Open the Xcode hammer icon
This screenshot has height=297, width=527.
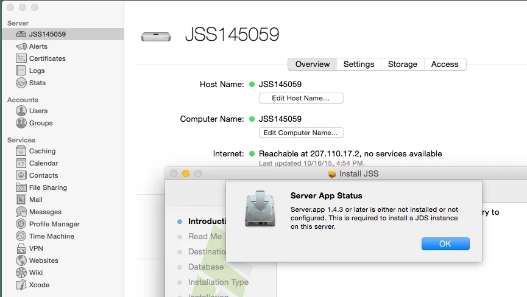click(x=21, y=285)
